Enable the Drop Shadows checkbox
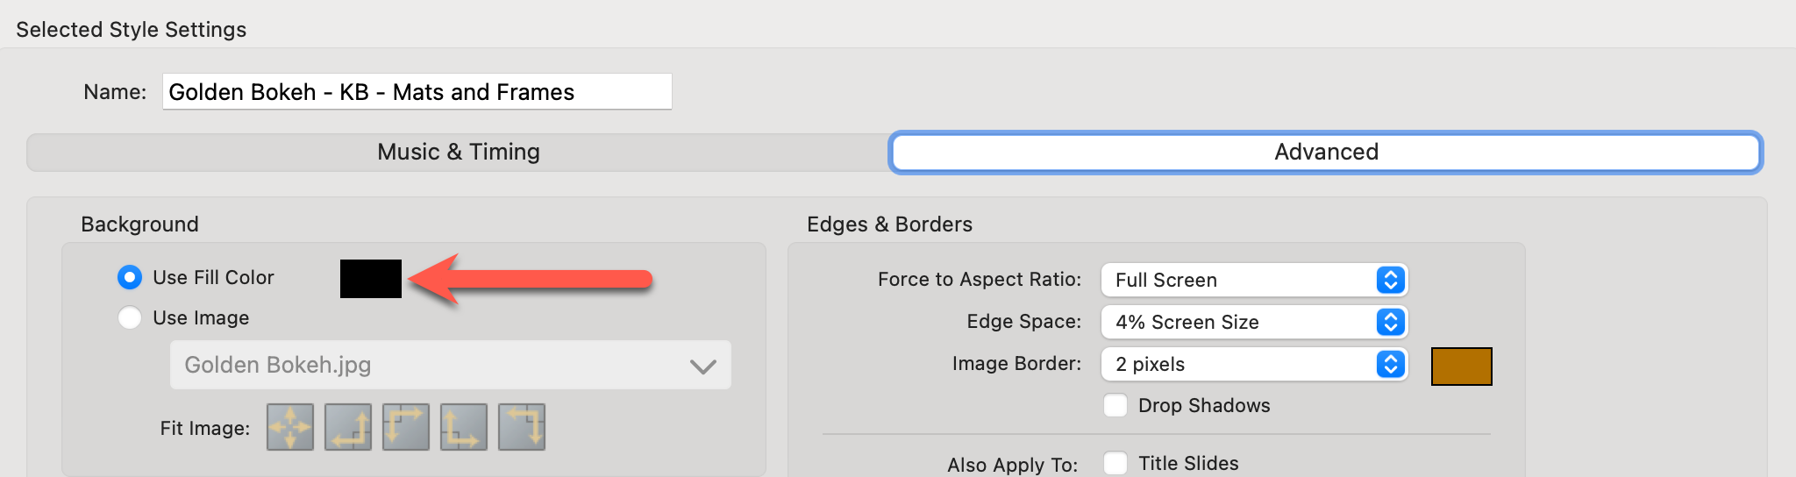The image size is (1796, 477). click(x=1115, y=405)
